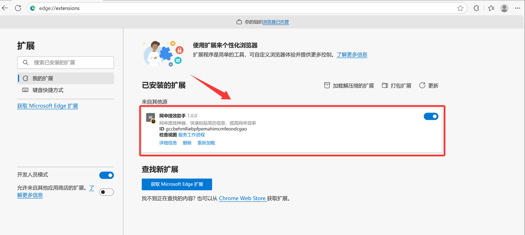Click the 网申提效助手 extension icon

click(x=151, y=118)
